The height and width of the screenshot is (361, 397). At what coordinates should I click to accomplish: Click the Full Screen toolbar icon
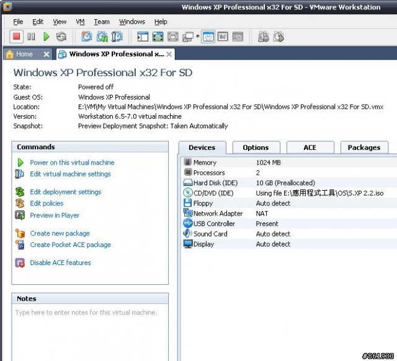(158, 37)
